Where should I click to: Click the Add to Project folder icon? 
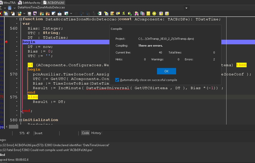coord(42,13)
